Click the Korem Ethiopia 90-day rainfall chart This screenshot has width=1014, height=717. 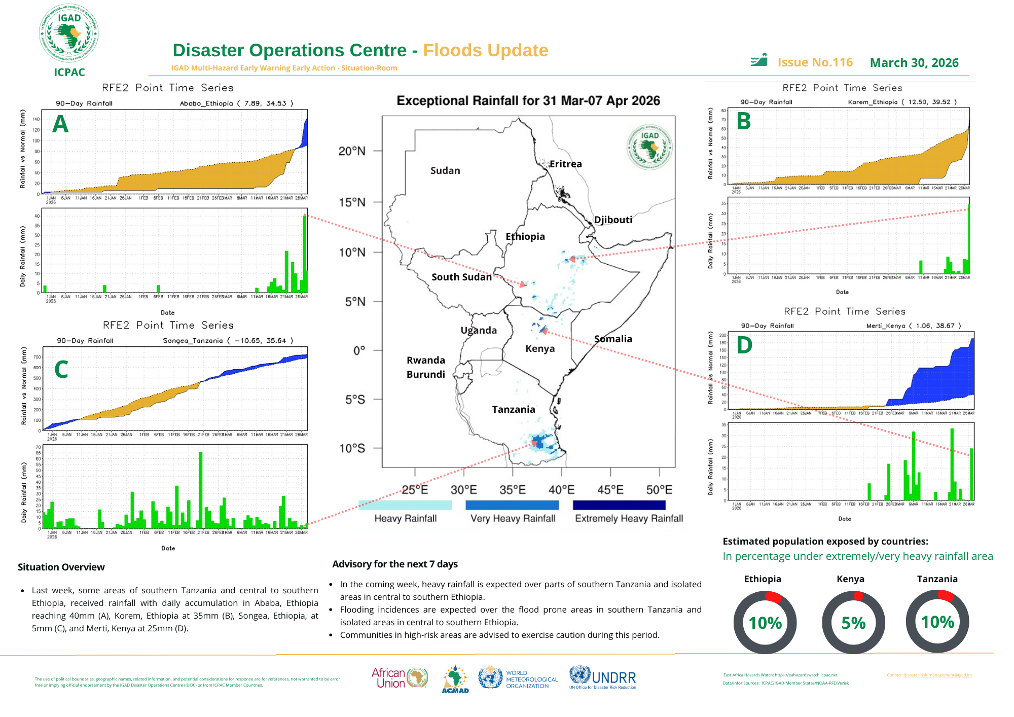tap(848, 146)
